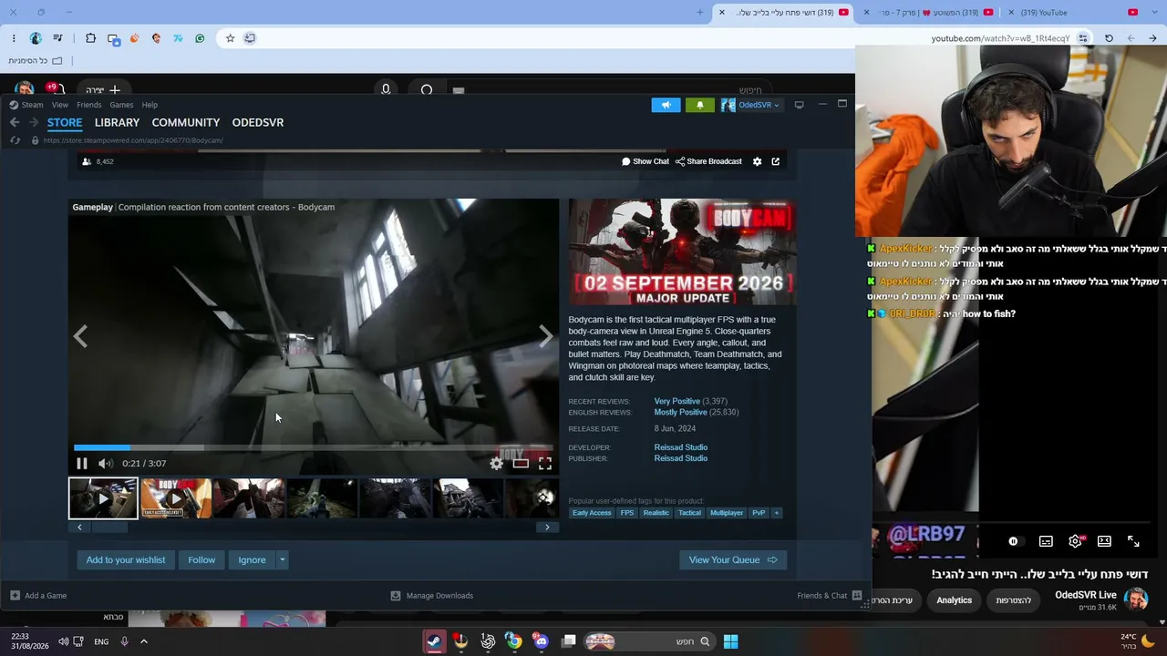This screenshot has height=656, width=1167.
Task: Open the Bodycam major update banner
Action: click(682, 251)
